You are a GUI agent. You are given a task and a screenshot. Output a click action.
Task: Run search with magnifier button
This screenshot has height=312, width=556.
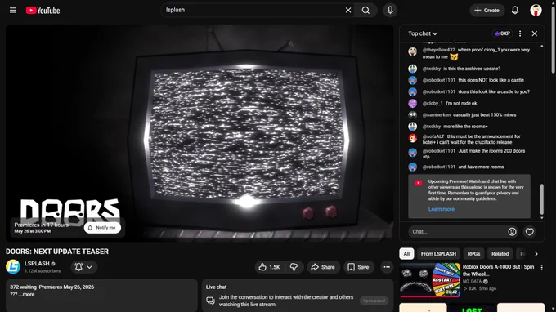(x=365, y=11)
